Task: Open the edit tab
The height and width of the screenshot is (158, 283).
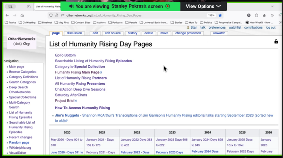Action: (95, 33)
